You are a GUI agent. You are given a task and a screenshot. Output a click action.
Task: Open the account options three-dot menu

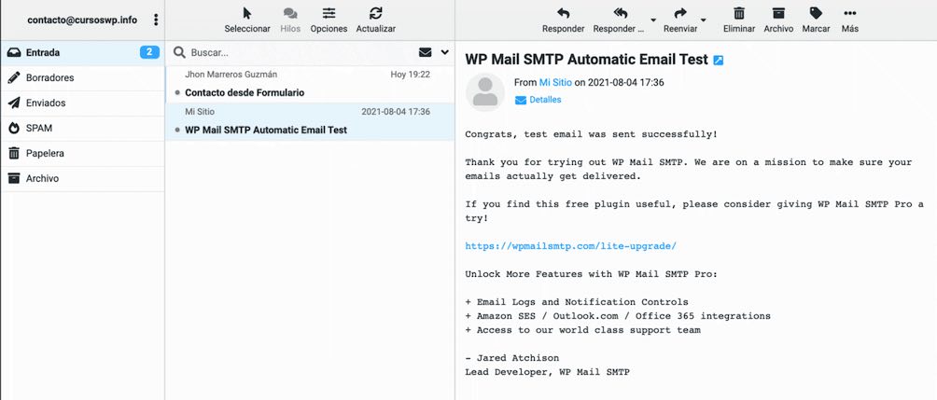tap(156, 20)
